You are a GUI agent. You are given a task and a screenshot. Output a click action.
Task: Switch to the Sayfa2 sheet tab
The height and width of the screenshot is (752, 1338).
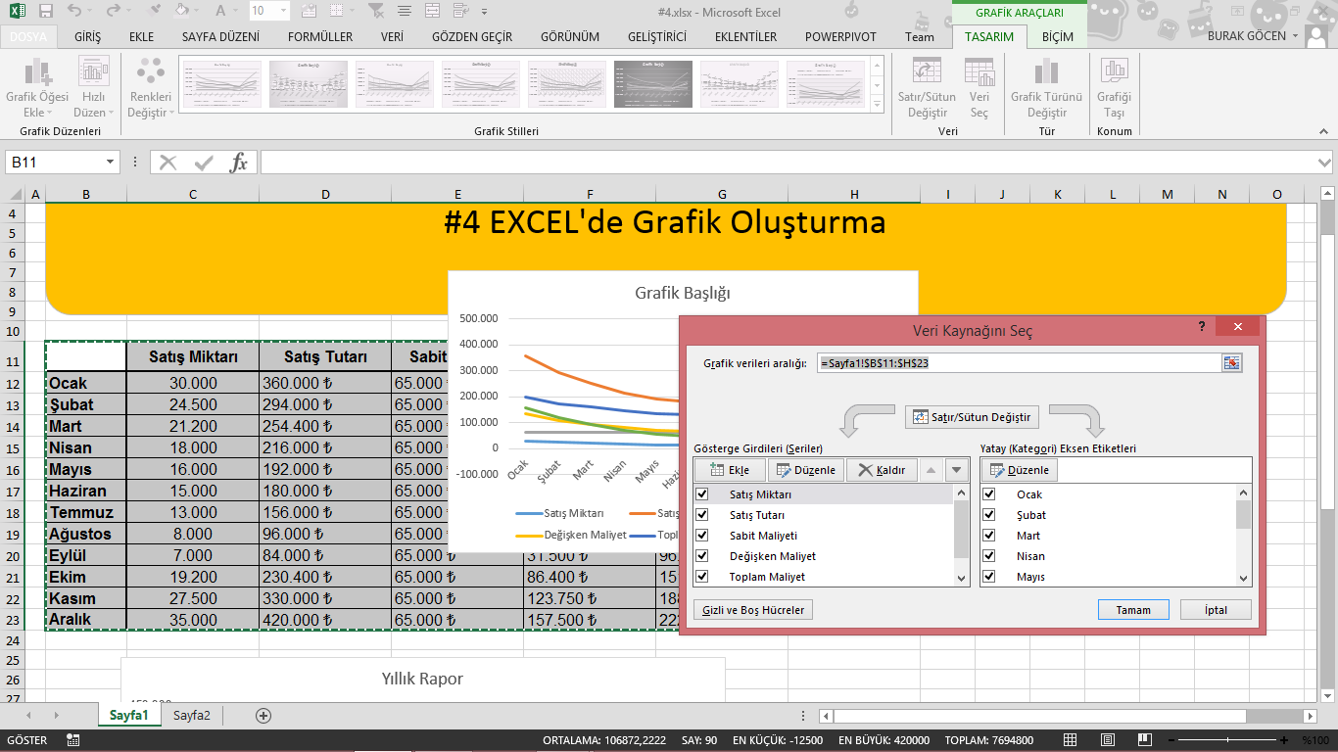point(192,716)
